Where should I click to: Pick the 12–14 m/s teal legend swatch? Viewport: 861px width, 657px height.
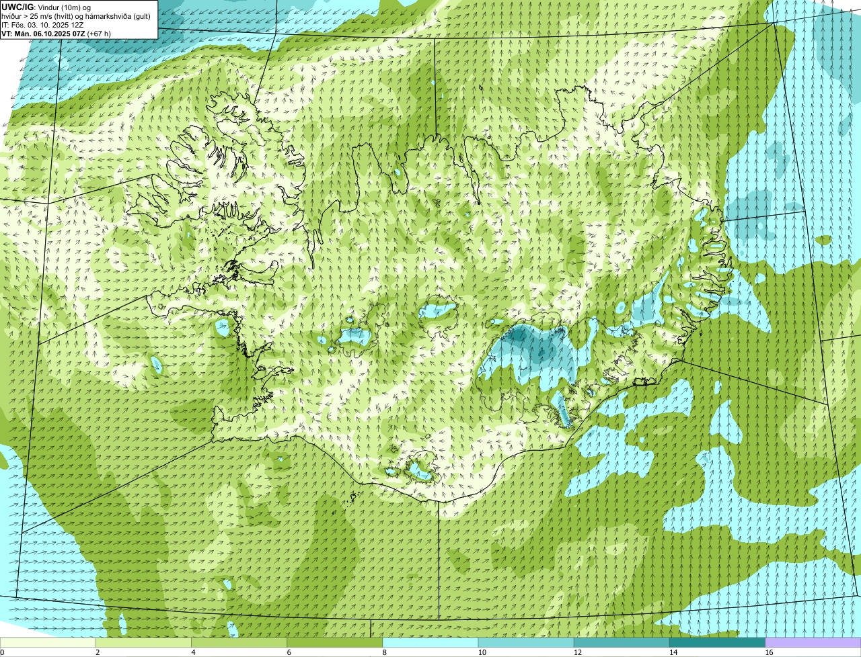click(x=622, y=642)
